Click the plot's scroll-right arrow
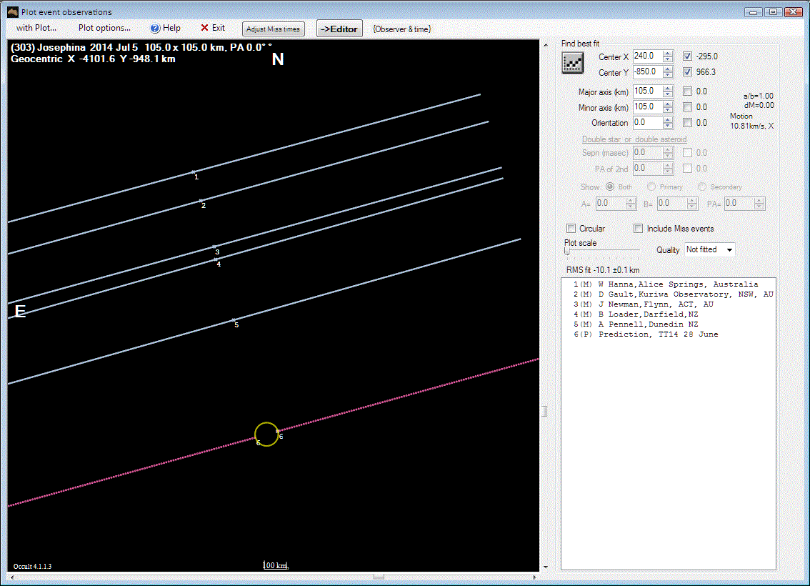This screenshot has width=810, height=586. (534, 577)
